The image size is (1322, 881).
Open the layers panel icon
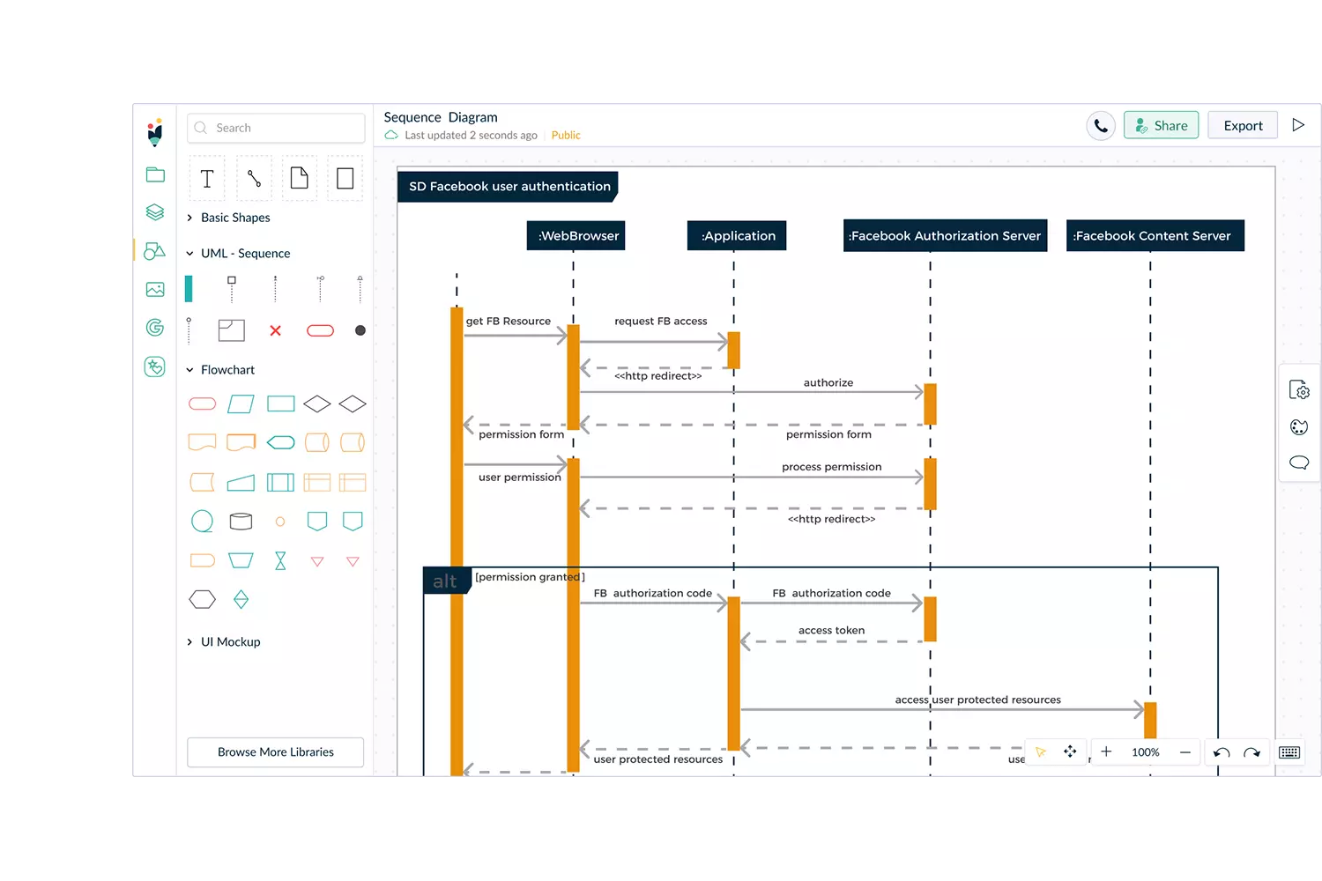point(155,212)
